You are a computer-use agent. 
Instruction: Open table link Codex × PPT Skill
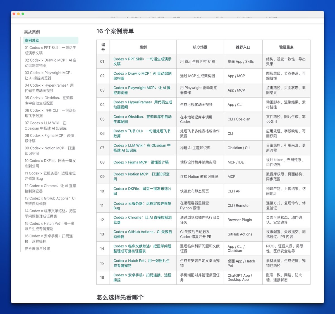point(142,61)
